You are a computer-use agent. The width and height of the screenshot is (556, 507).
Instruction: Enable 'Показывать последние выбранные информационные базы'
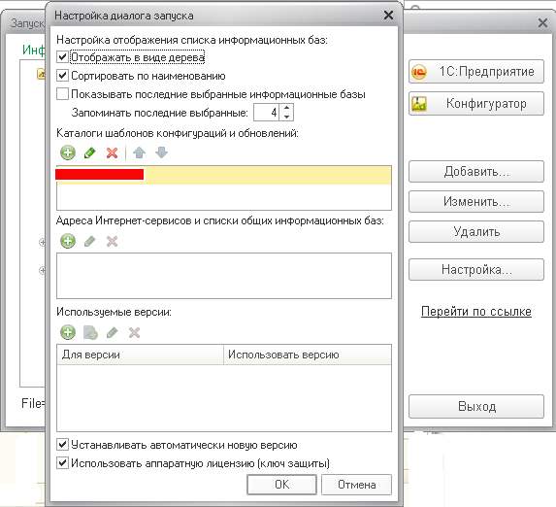point(62,94)
